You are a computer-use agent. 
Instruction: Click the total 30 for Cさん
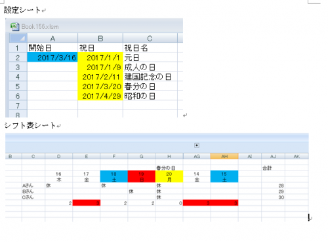(x=273, y=197)
